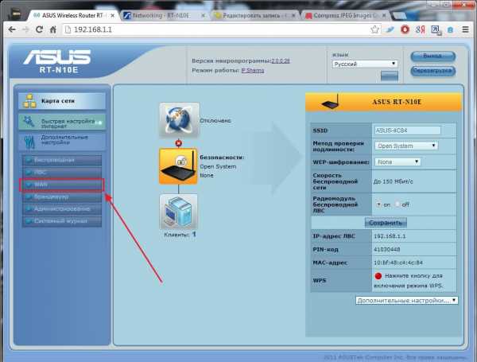Open Быстрая настройка Интернет wizard
Image resolution: width=477 pixels, height=362 pixels.
(62, 123)
